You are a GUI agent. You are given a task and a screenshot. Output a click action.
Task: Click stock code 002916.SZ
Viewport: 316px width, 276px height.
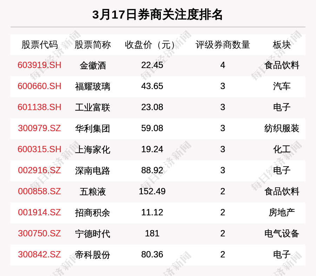click(39, 170)
